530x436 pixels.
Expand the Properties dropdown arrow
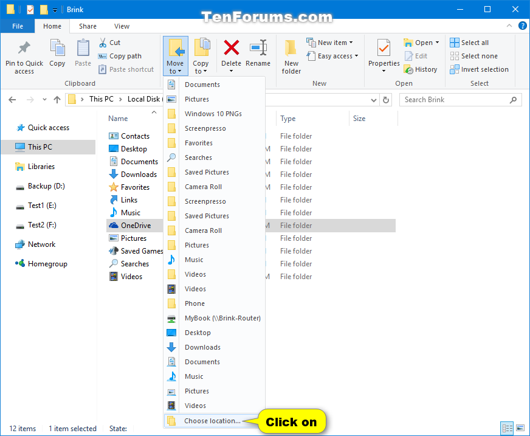(384, 71)
